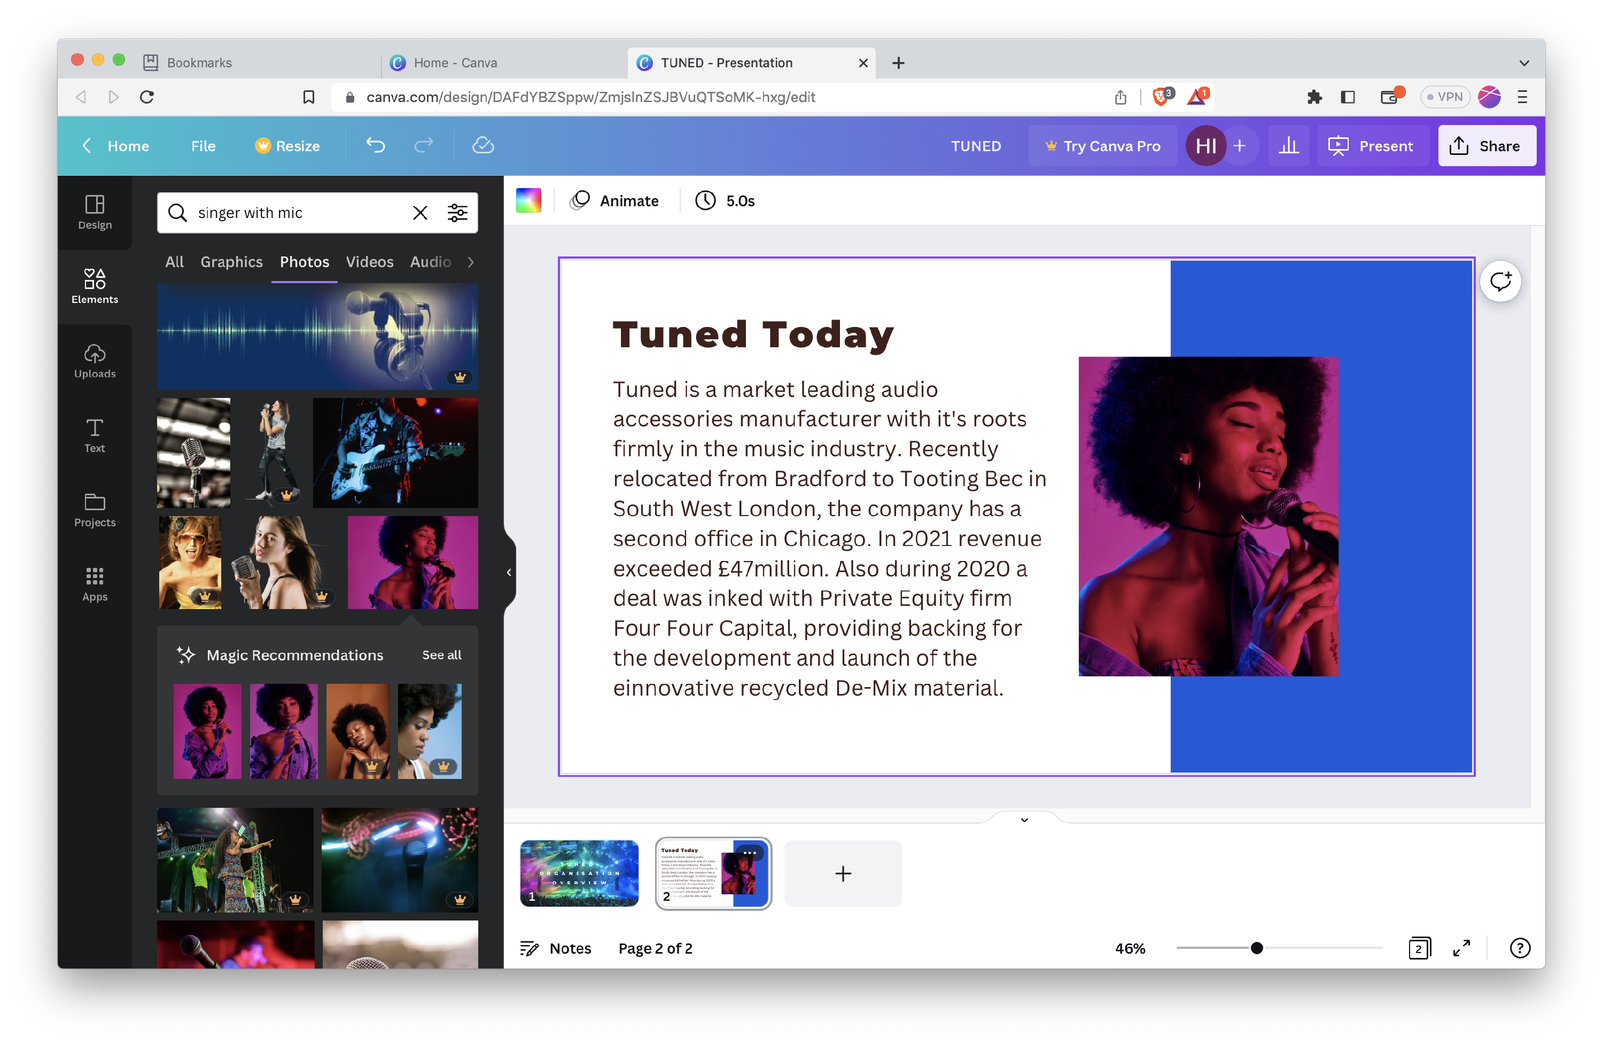Open the File menu
Viewport: 1603px width, 1045px height.
pos(203,146)
